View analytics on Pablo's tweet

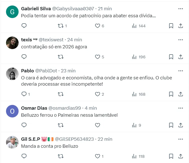134,94
